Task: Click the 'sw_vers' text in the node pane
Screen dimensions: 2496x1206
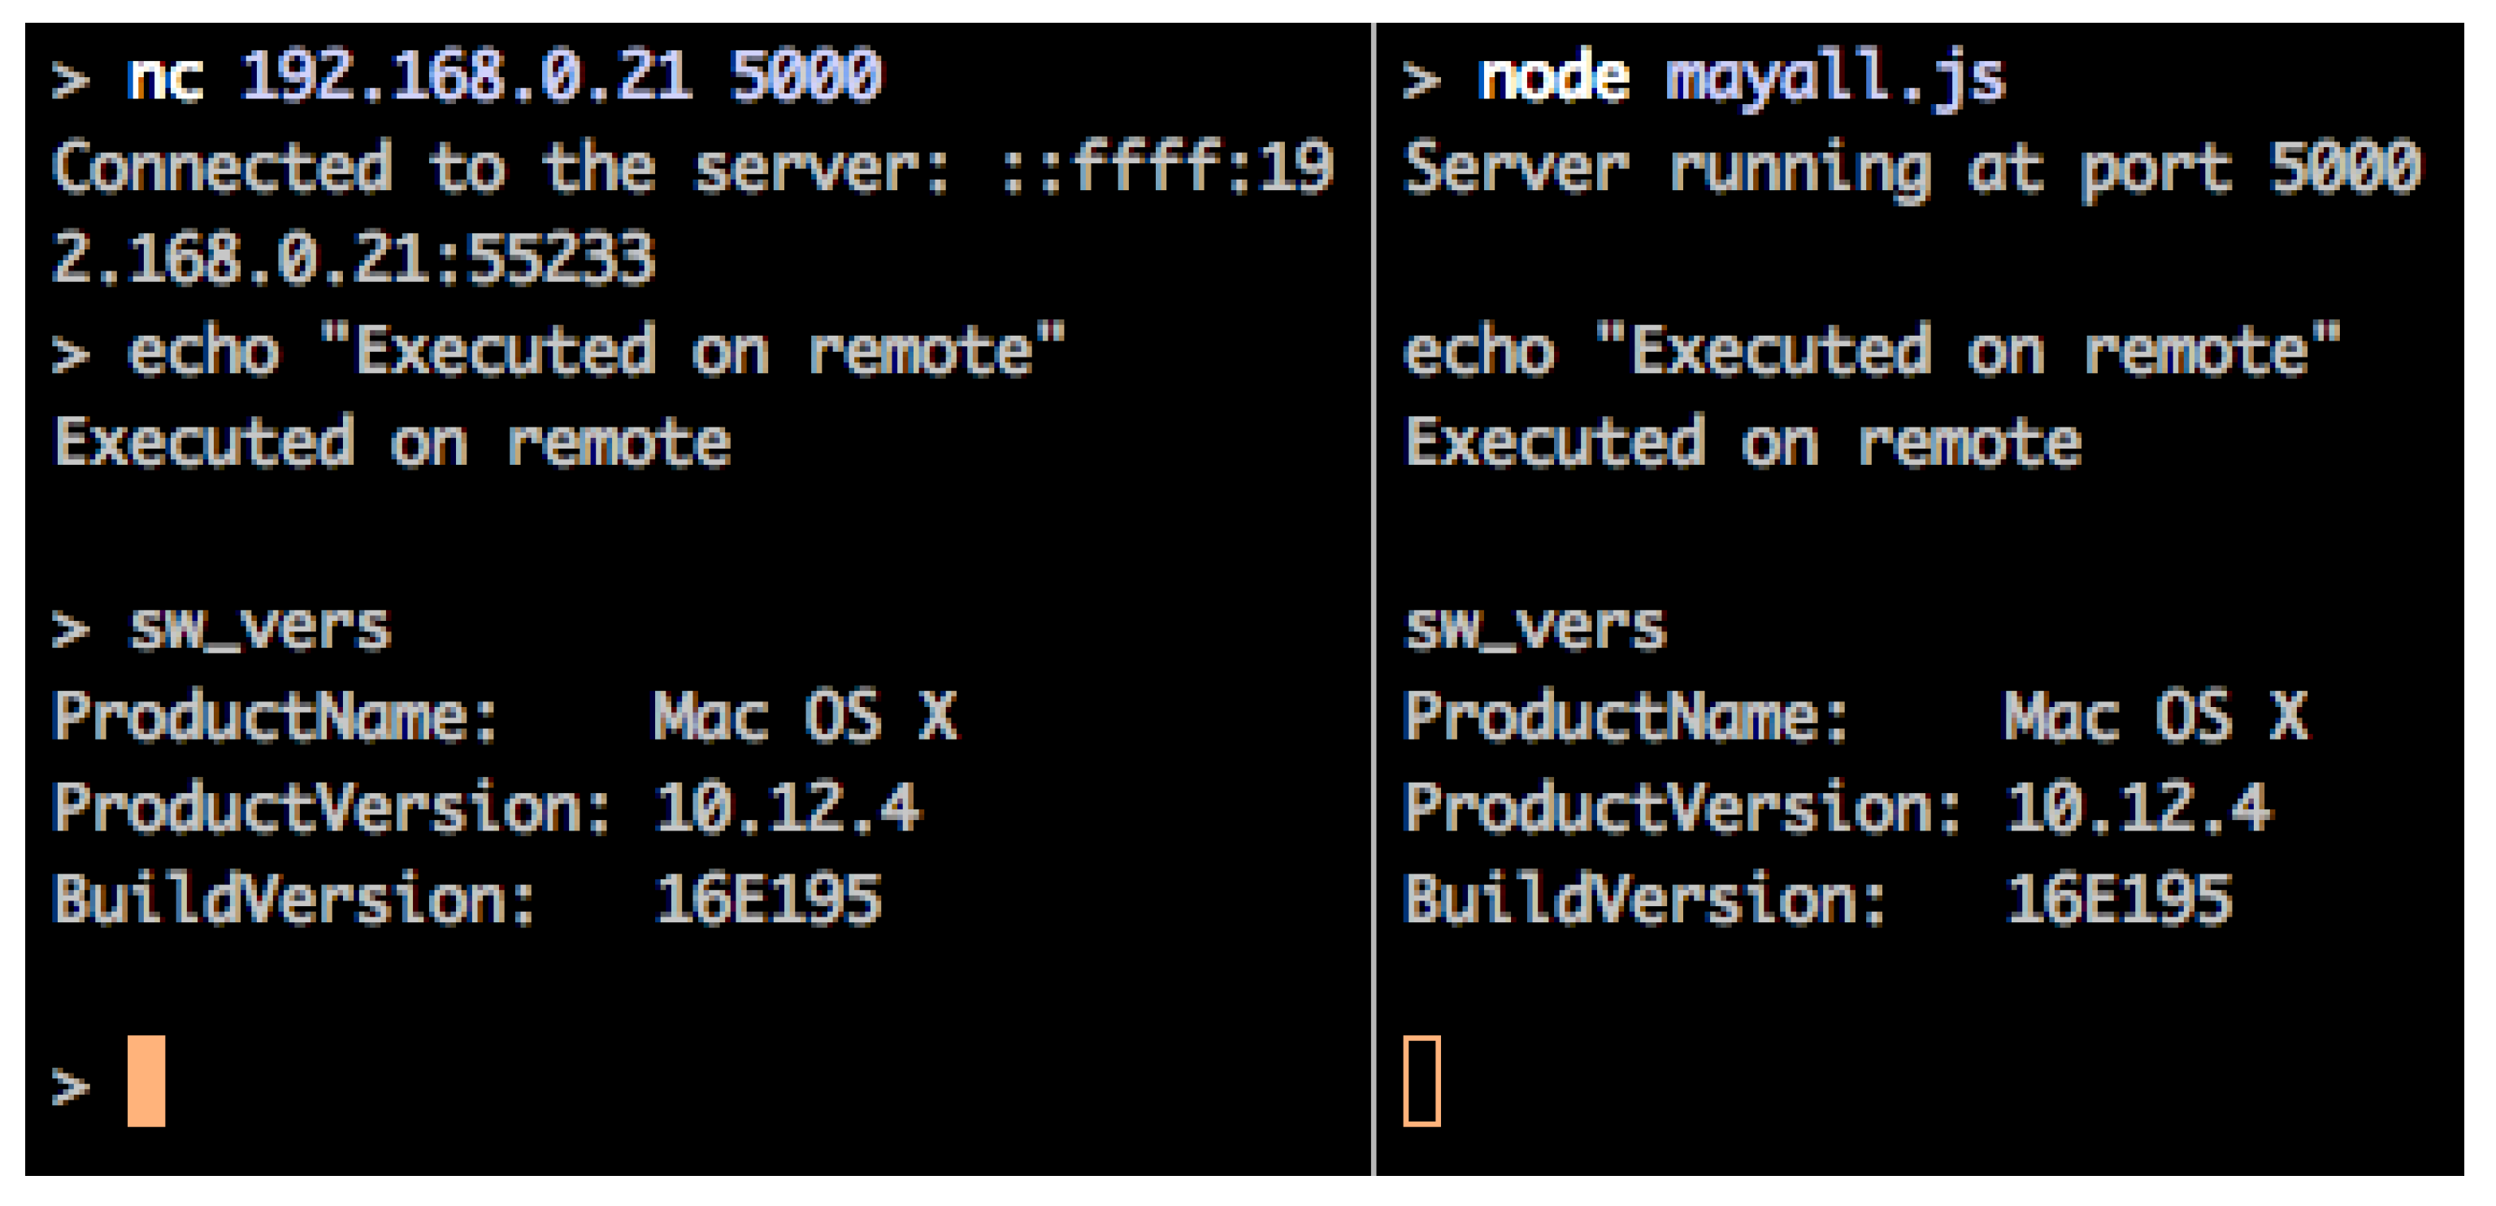Action: tap(1534, 627)
